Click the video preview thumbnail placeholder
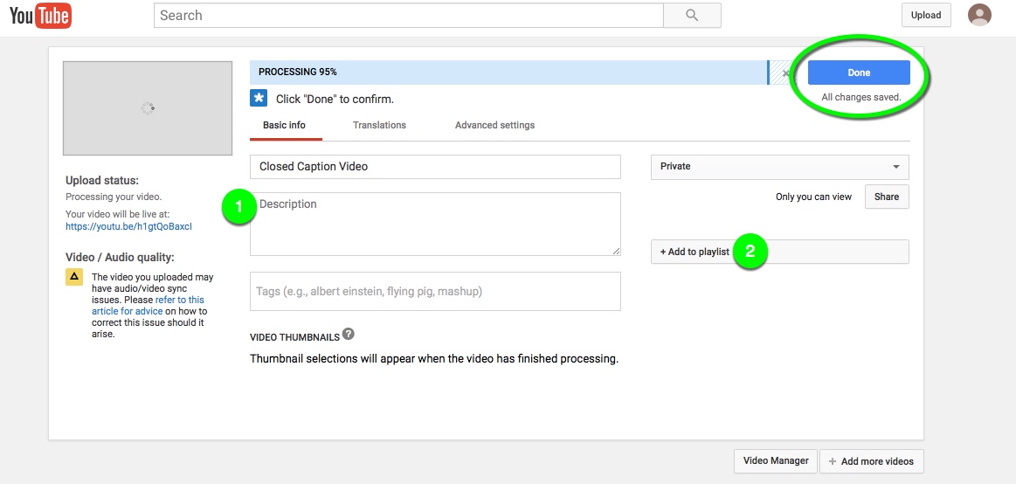This screenshot has width=1016, height=484. pyautogui.click(x=148, y=108)
